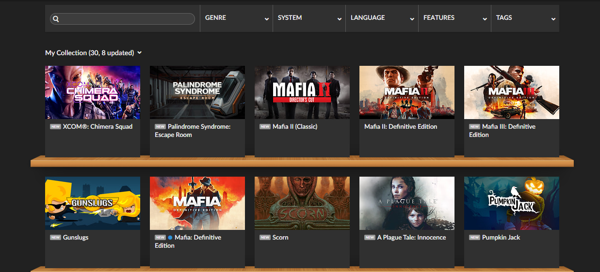Open A Plague Tale Innocence cover art

coord(407,203)
